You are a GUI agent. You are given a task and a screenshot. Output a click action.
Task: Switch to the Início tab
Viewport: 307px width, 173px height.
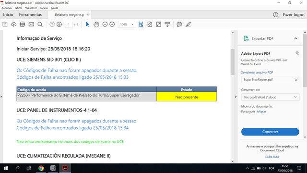coord(8,14)
